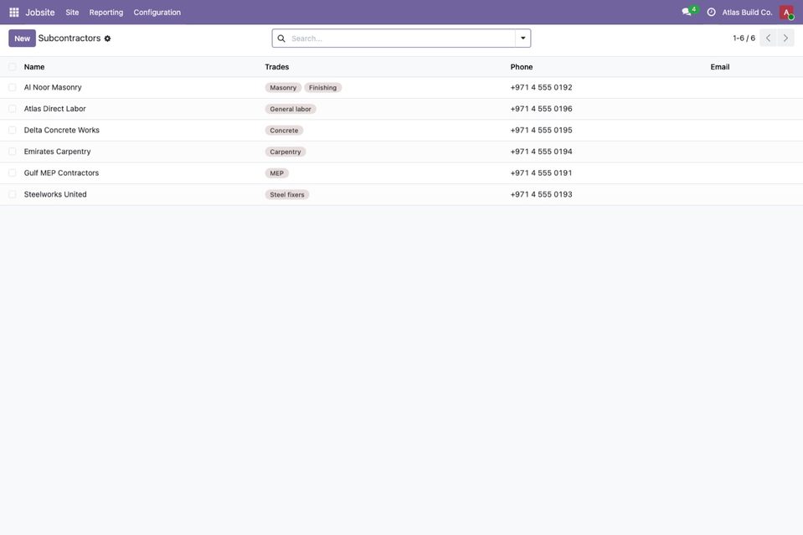
Task: Click the Masonry trade tag
Action: click(283, 88)
